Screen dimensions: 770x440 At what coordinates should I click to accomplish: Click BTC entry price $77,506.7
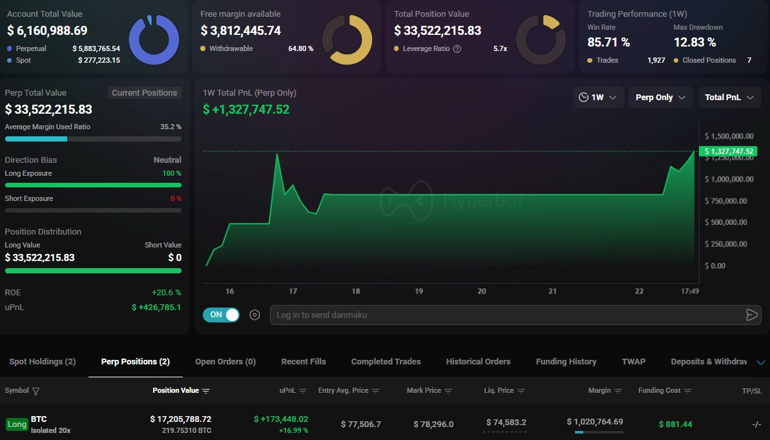click(x=361, y=424)
